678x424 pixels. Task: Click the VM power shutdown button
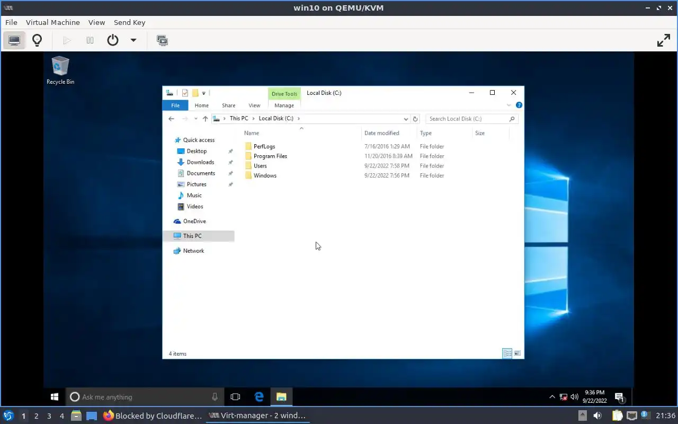pyautogui.click(x=113, y=40)
